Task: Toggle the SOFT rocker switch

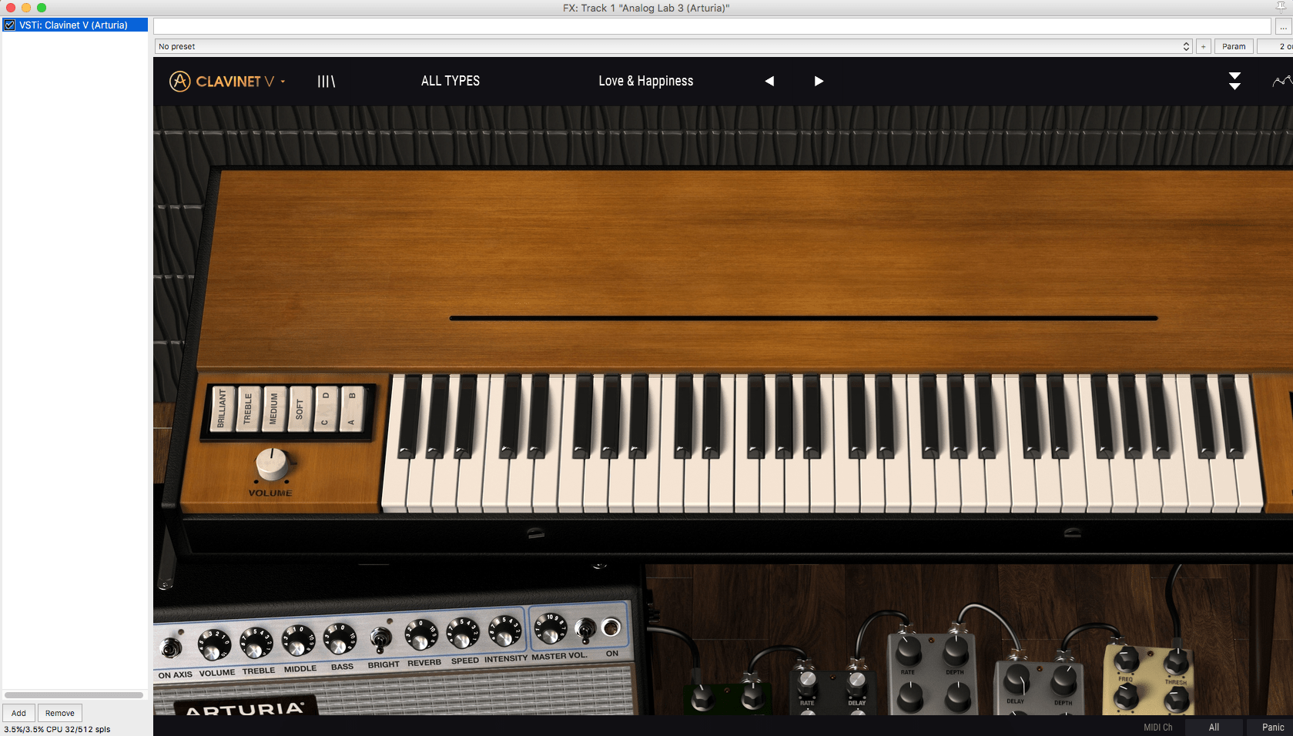Action: pos(300,408)
